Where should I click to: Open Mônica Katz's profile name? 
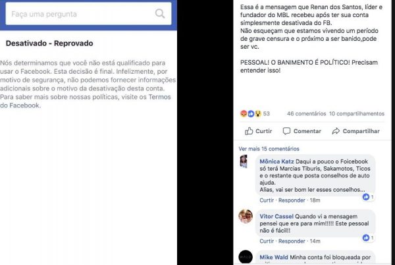276,162
